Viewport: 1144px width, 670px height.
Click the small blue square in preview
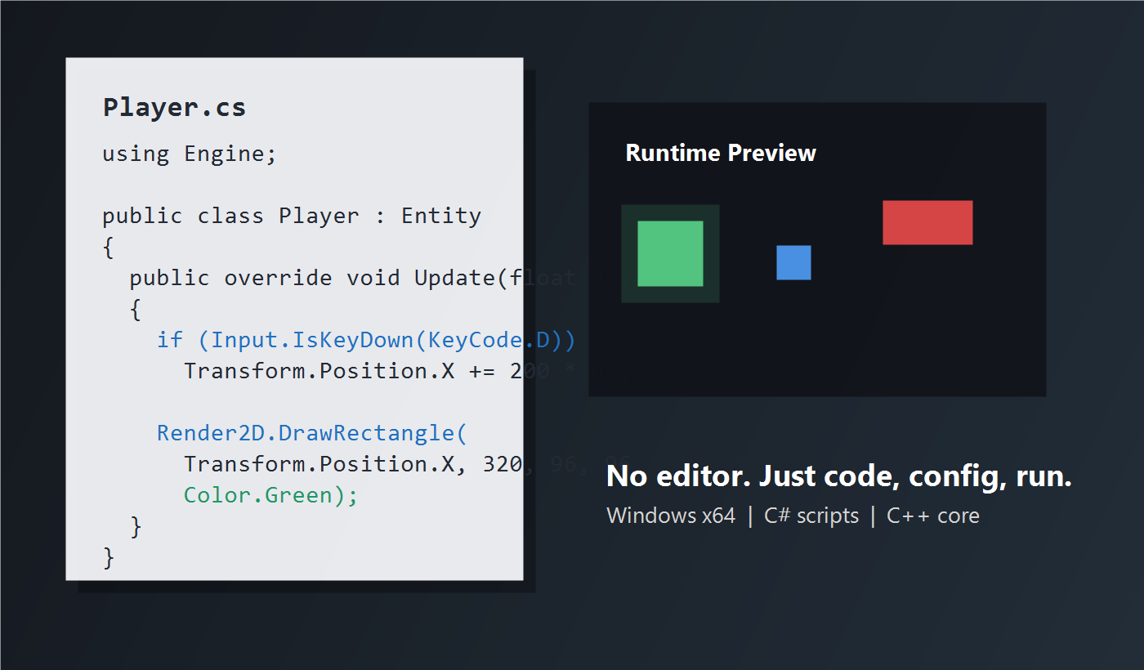coord(793,262)
